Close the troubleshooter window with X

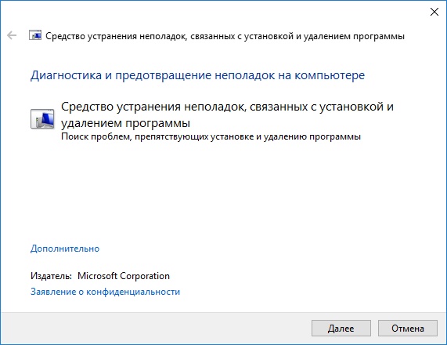click(434, 12)
